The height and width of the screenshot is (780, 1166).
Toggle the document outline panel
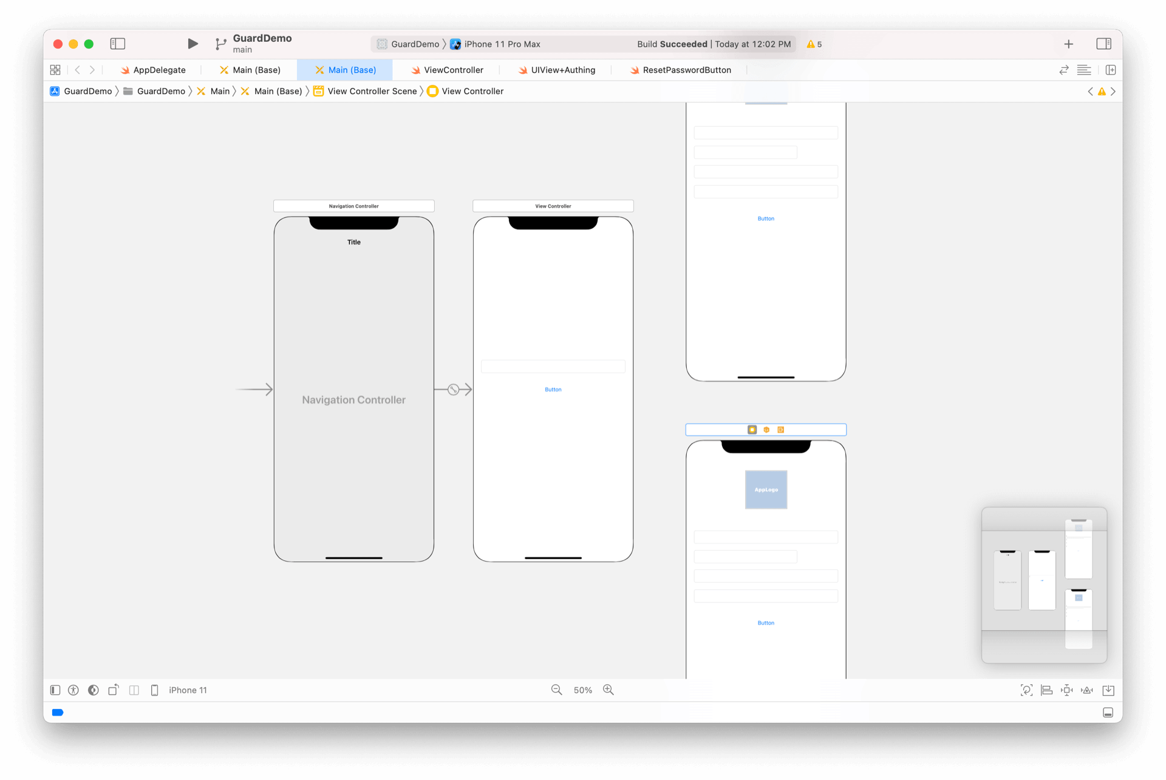55,690
